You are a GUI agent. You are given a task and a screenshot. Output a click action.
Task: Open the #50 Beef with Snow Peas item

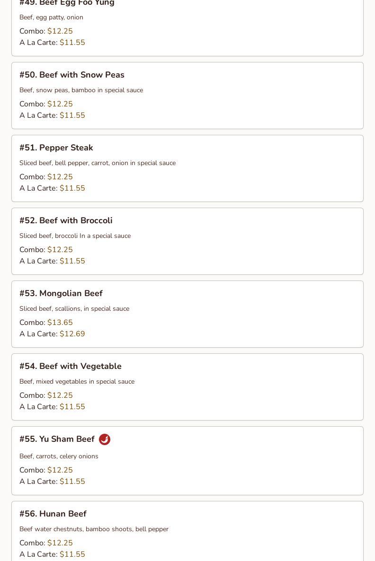click(187, 96)
